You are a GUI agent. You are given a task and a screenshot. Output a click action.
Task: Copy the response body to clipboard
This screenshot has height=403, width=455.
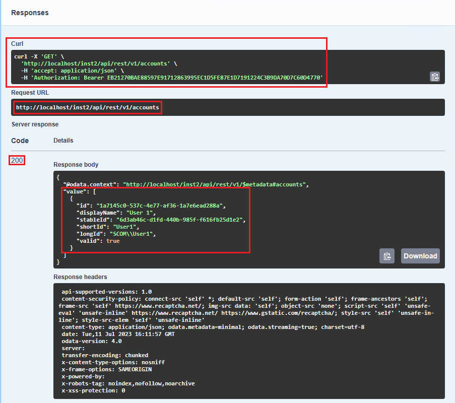(x=386, y=256)
